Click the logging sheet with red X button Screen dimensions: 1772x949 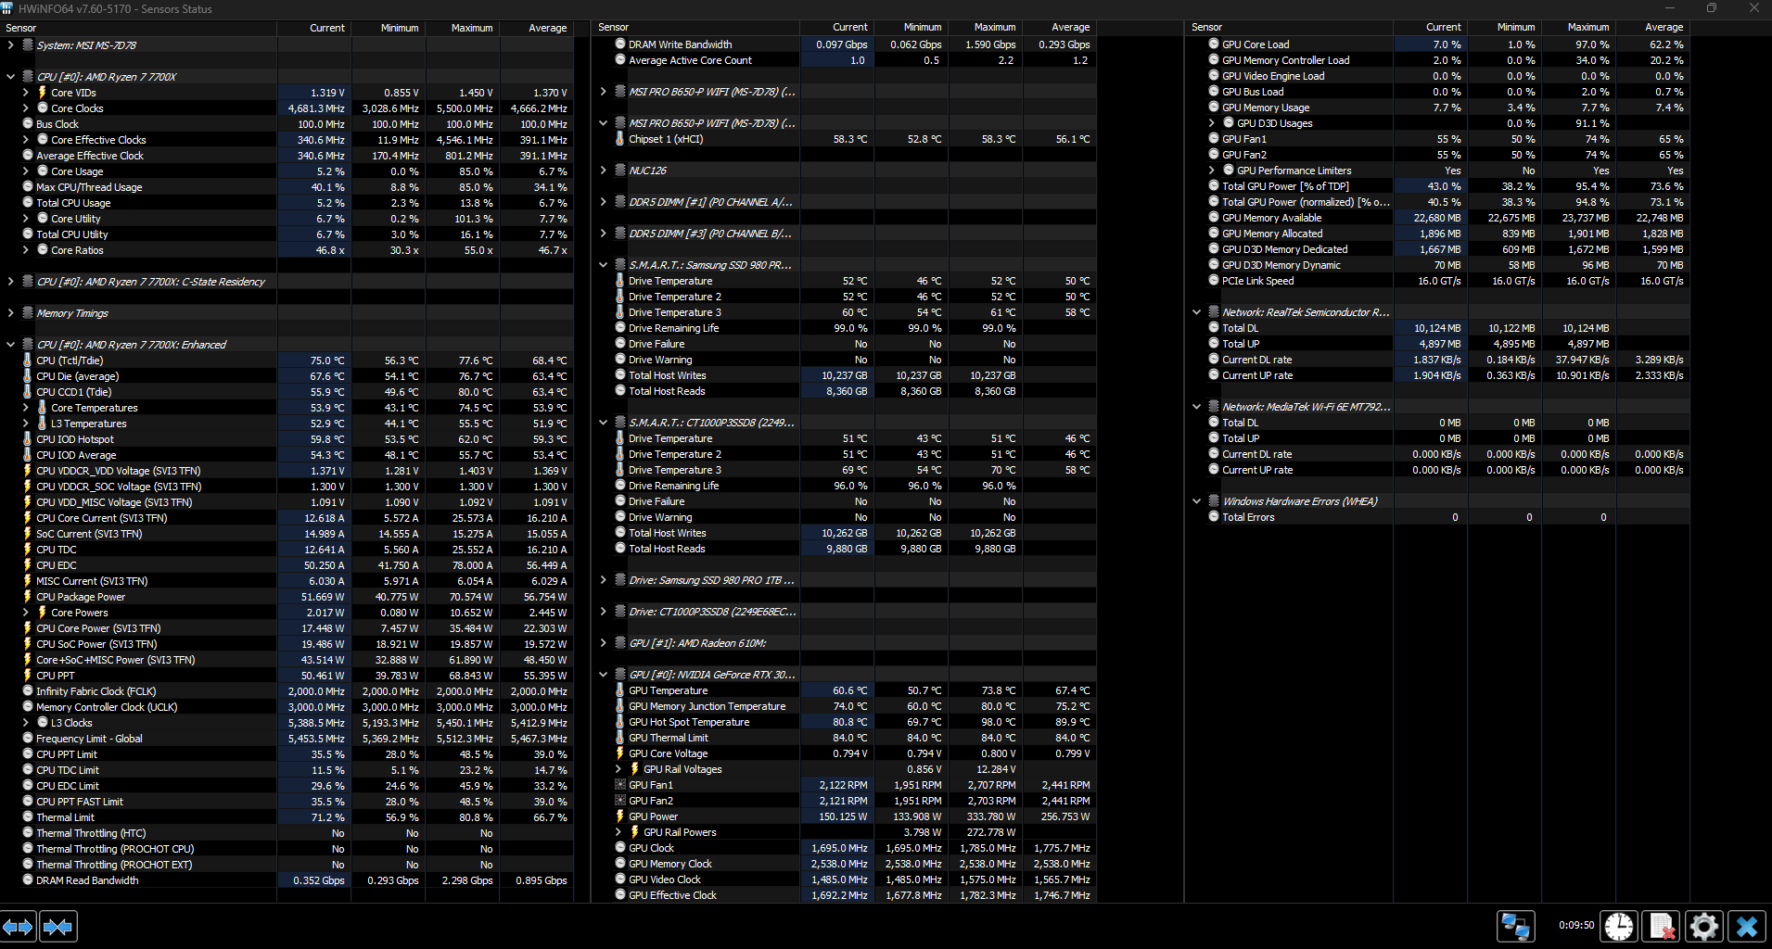point(1662,926)
